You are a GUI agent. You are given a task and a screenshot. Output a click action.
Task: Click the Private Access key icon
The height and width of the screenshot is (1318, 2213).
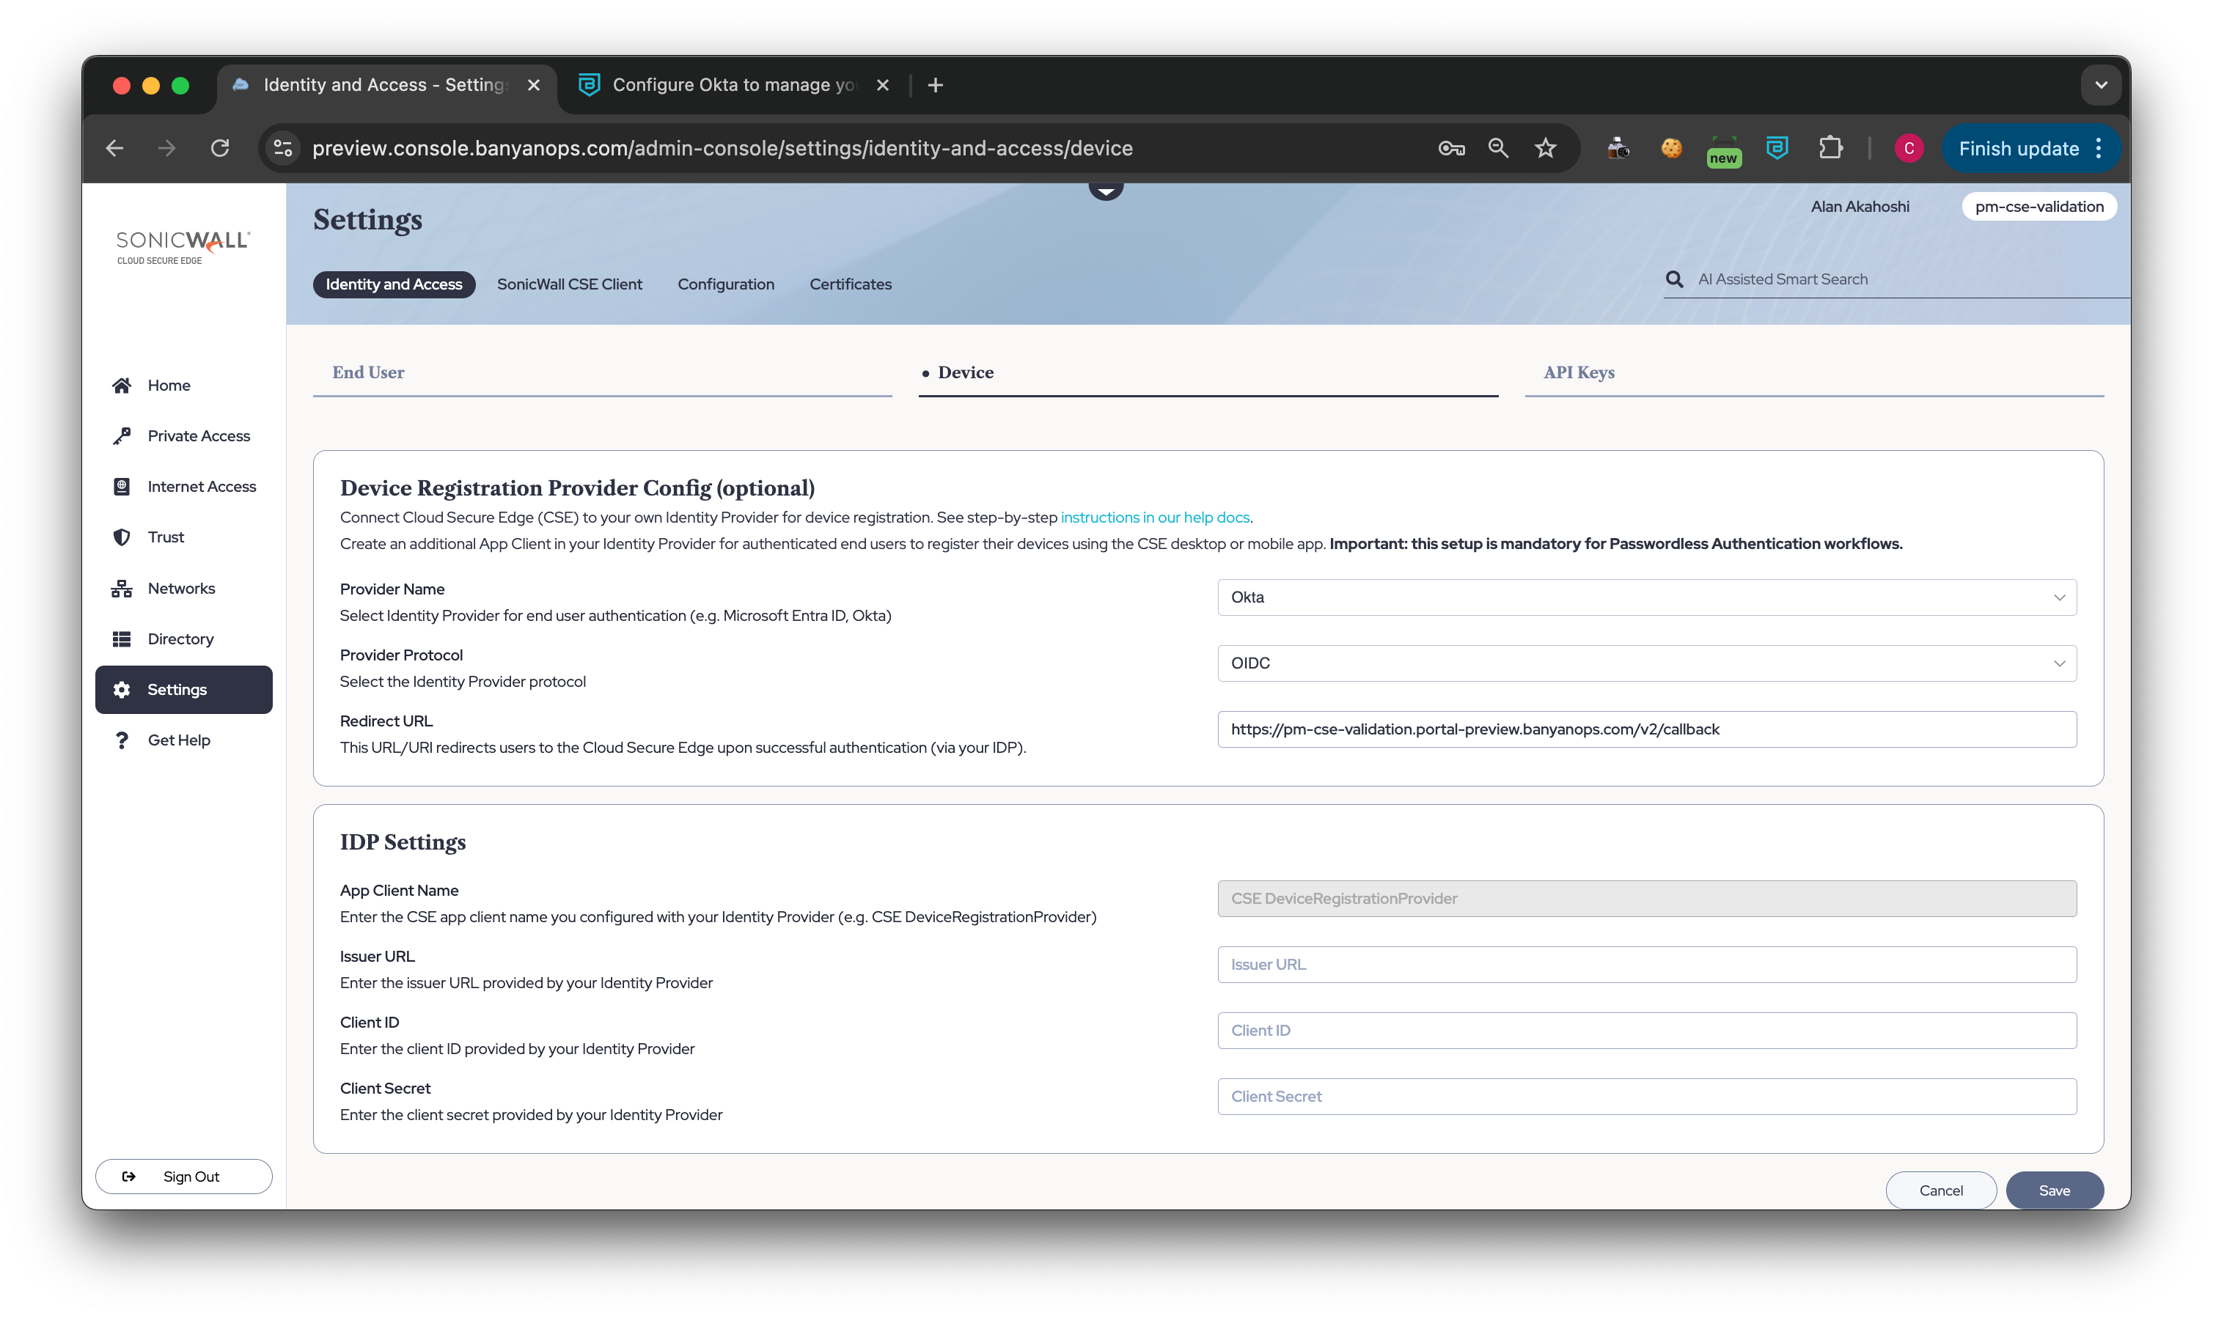pos(122,436)
